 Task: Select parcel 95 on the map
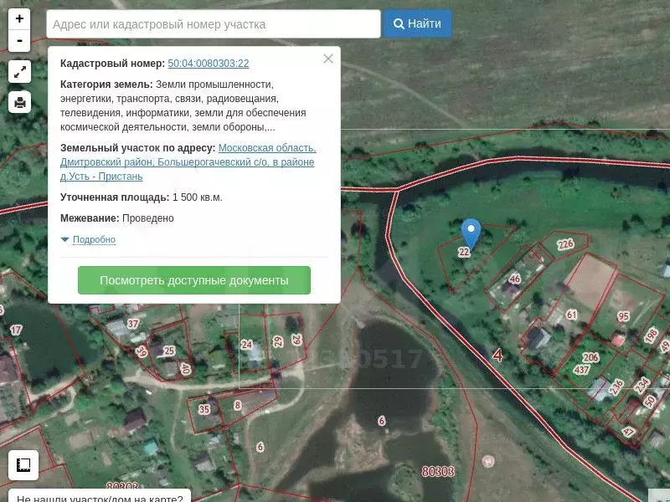pyautogui.click(x=623, y=316)
